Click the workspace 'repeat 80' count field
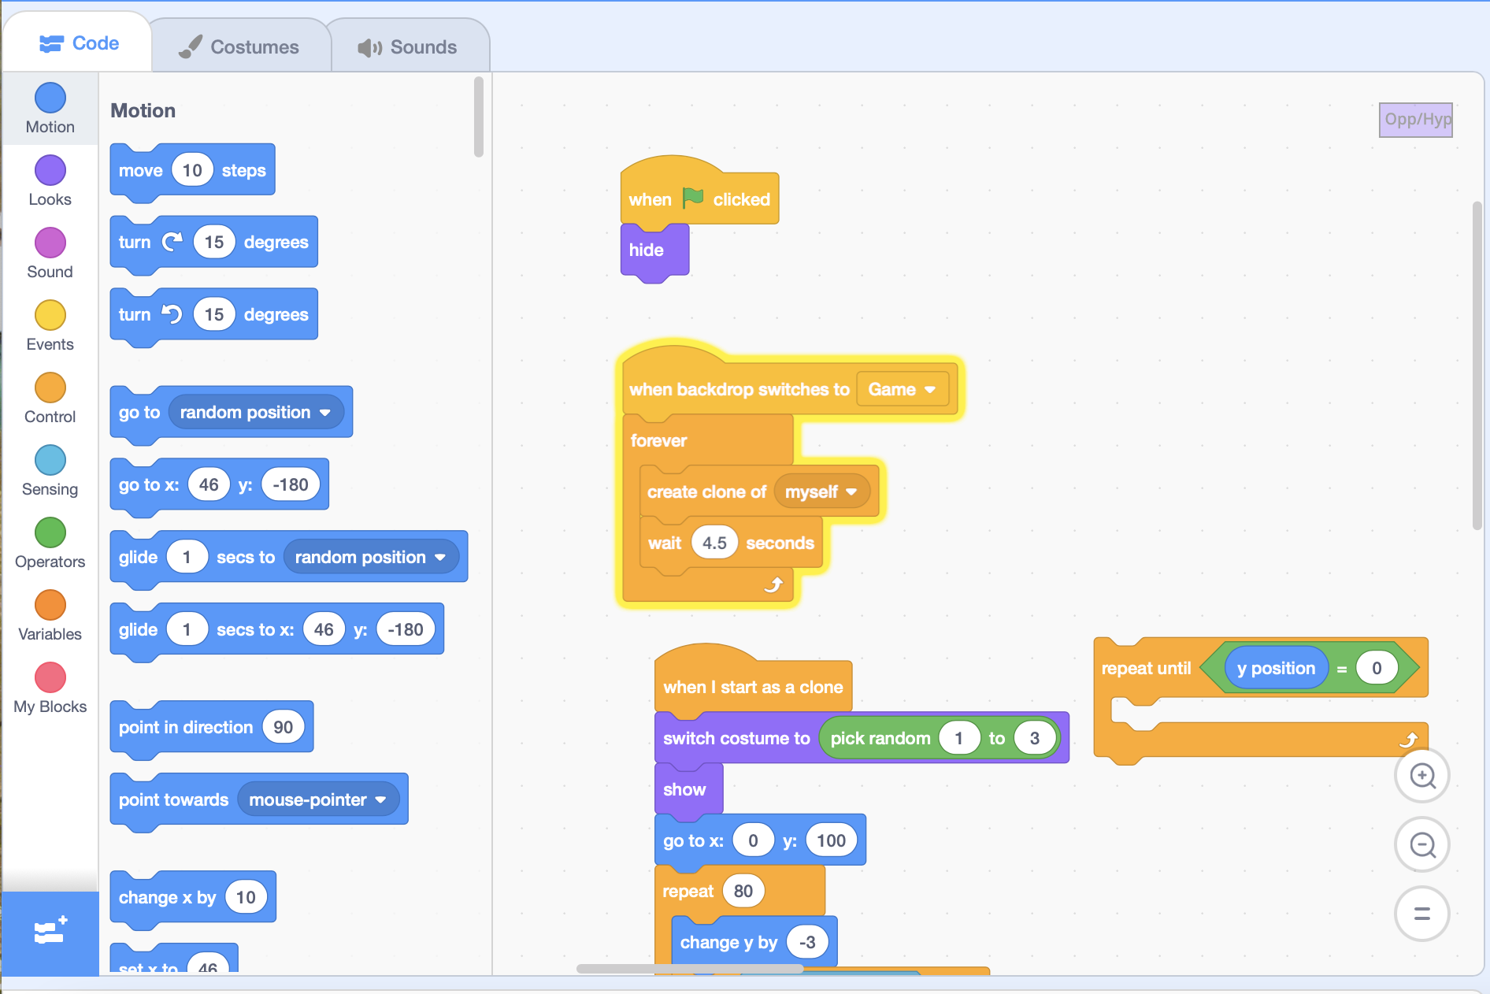This screenshot has height=994, width=1490. 743,891
